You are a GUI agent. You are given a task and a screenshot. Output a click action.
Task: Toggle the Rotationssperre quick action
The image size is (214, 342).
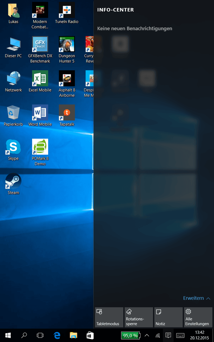(139, 317)
